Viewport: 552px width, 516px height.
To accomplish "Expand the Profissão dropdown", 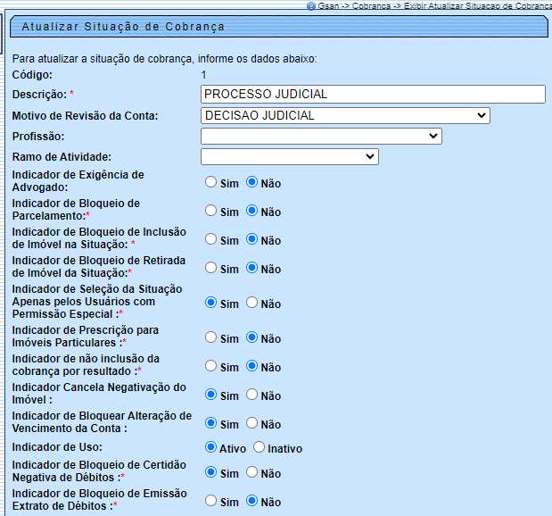I will [321, 136].
